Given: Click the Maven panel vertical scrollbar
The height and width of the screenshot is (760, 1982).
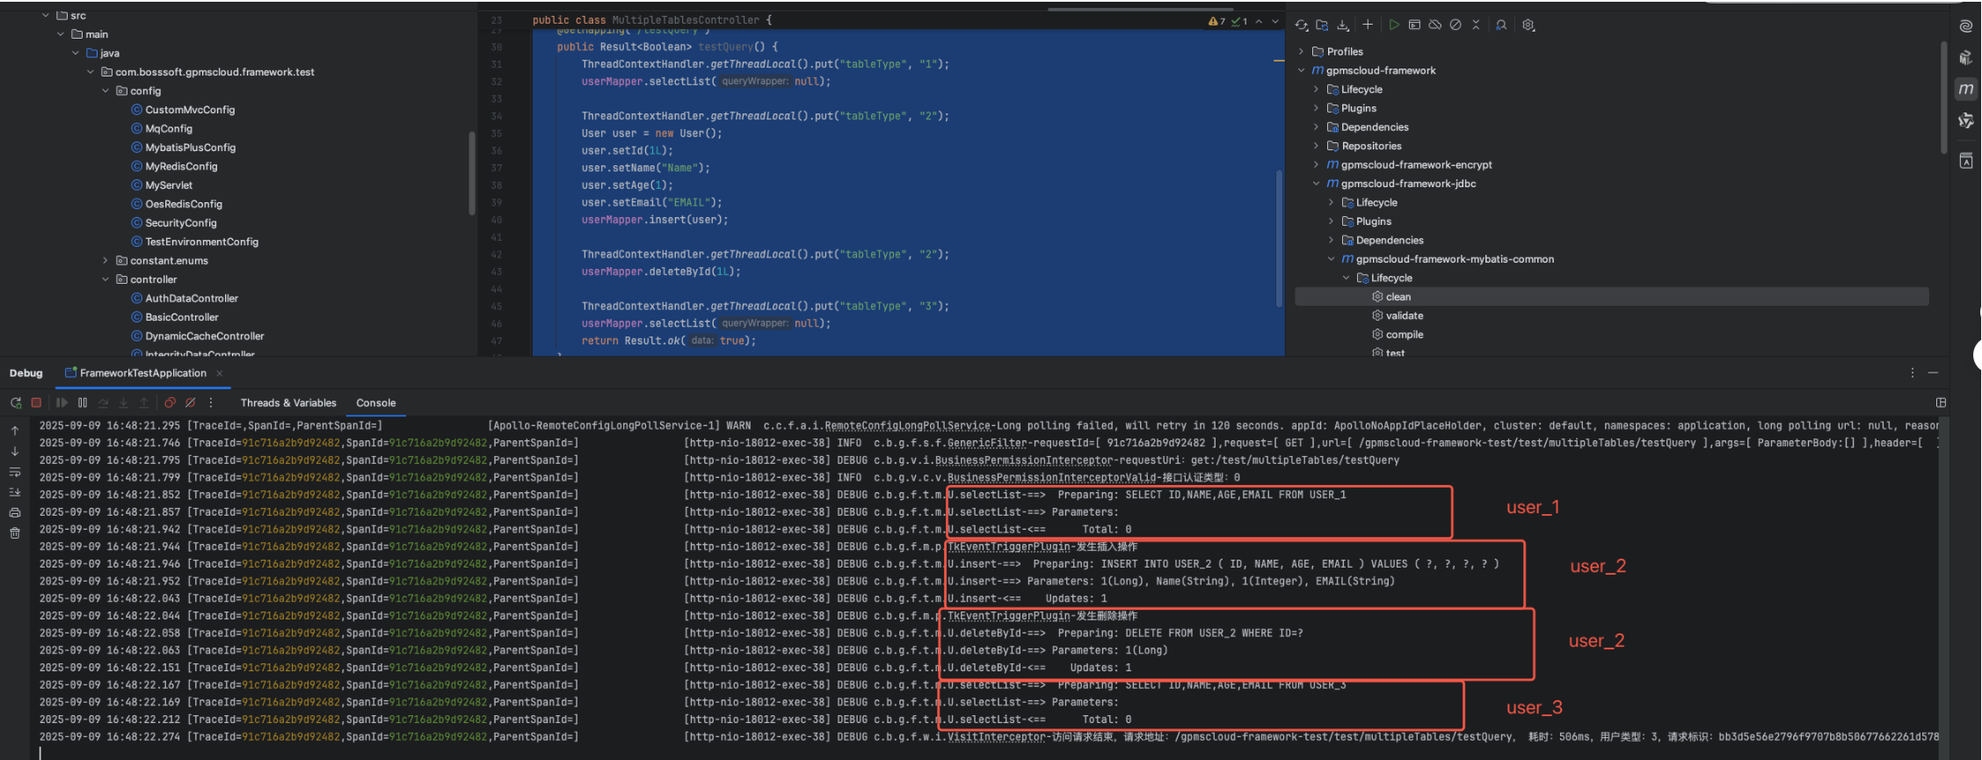Looking at the screenshot, I should click(x=1944, y=97).
